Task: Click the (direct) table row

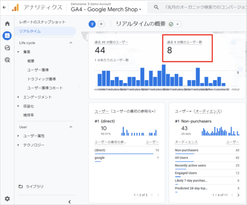Action: [x=126, y=150]
